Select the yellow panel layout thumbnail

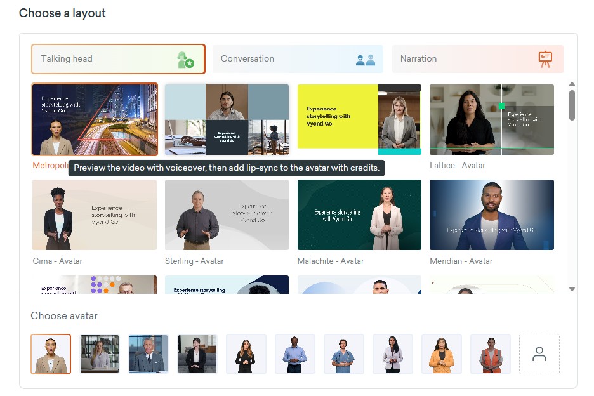(x=359, y=119)
